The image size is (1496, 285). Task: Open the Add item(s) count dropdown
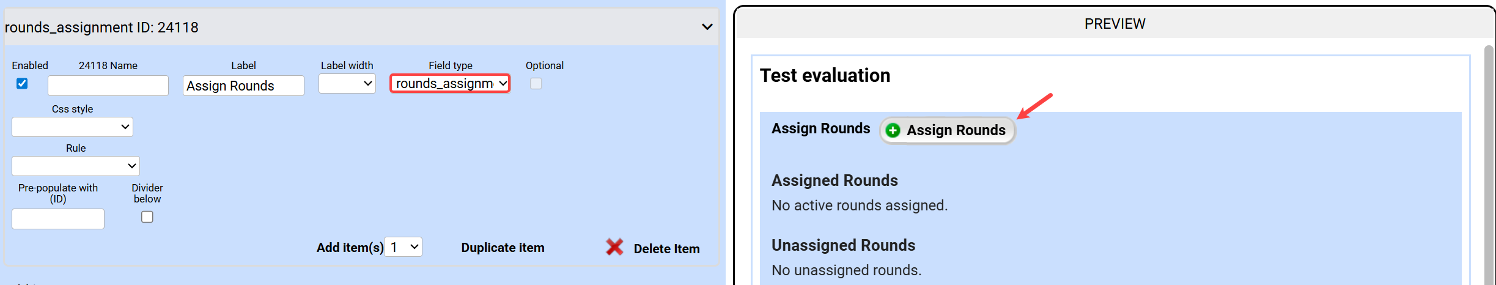(403, 247)
